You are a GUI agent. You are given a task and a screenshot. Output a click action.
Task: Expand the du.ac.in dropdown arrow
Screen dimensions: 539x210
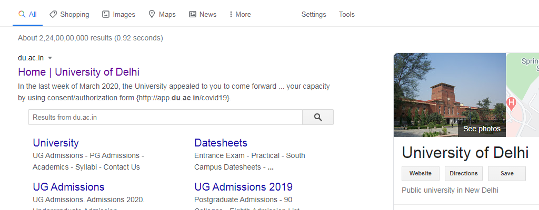point(50,58)
